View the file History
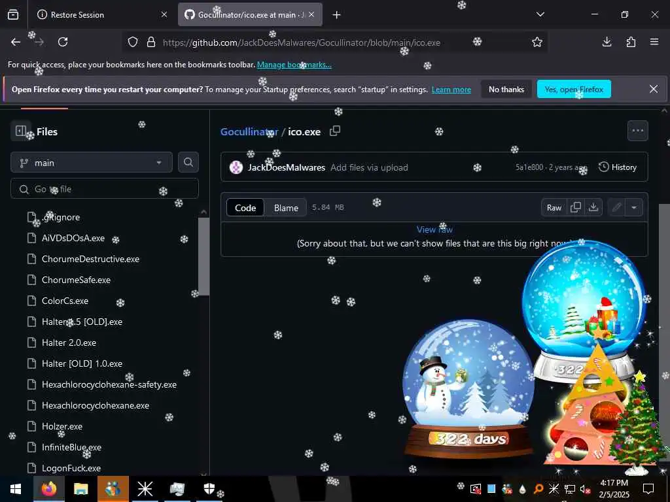 tap(618, 167)
